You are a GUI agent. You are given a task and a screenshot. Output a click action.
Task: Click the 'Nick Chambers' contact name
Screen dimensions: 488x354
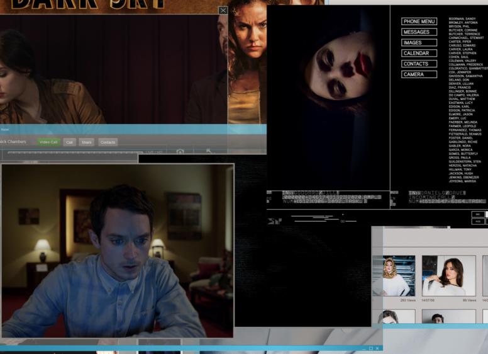pos(13,142)
